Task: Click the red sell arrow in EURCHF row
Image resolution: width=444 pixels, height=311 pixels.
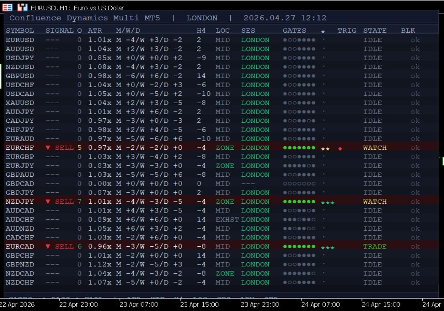Action: (48, 148)
